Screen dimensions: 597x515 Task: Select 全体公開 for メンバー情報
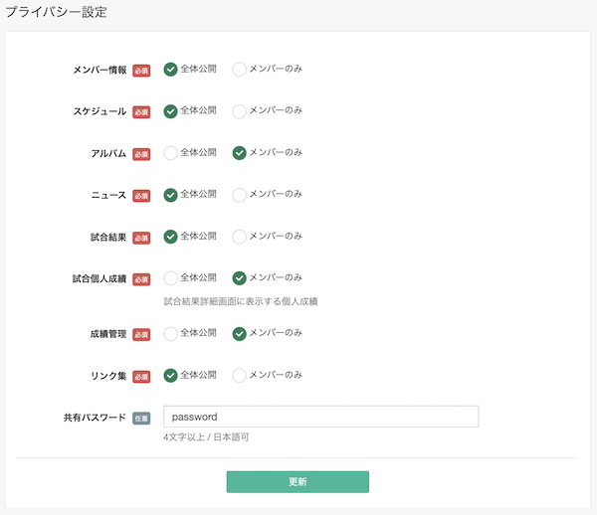[171, 70]
